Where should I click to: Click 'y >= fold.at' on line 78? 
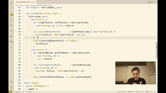coord(45,59)
